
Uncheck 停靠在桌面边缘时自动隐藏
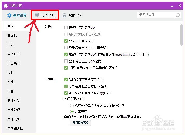(66, 86)
